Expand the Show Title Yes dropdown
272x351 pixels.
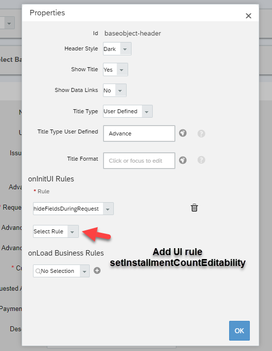coord(115,70)
